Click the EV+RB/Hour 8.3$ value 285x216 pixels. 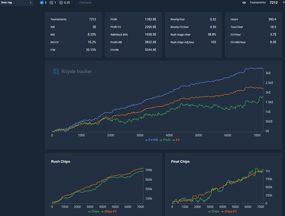point(273,42)
